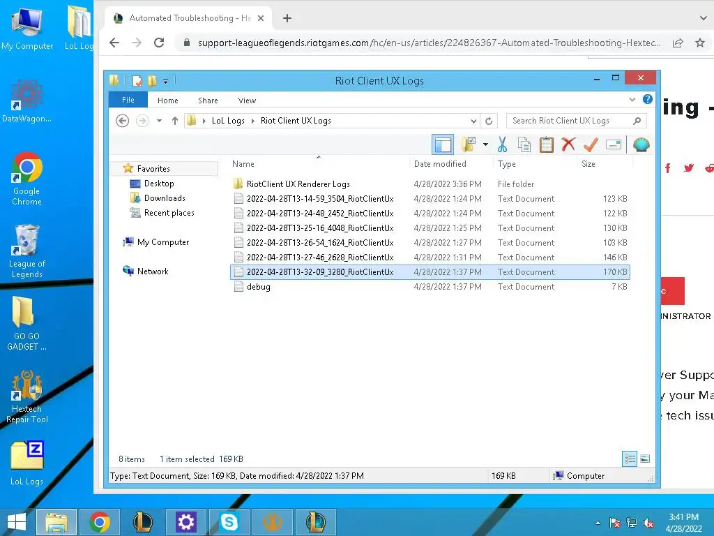Close the Automated Troubleshooting Chrome tab
This screenshot has height=536, width=714.
click(x=261, y=18)
